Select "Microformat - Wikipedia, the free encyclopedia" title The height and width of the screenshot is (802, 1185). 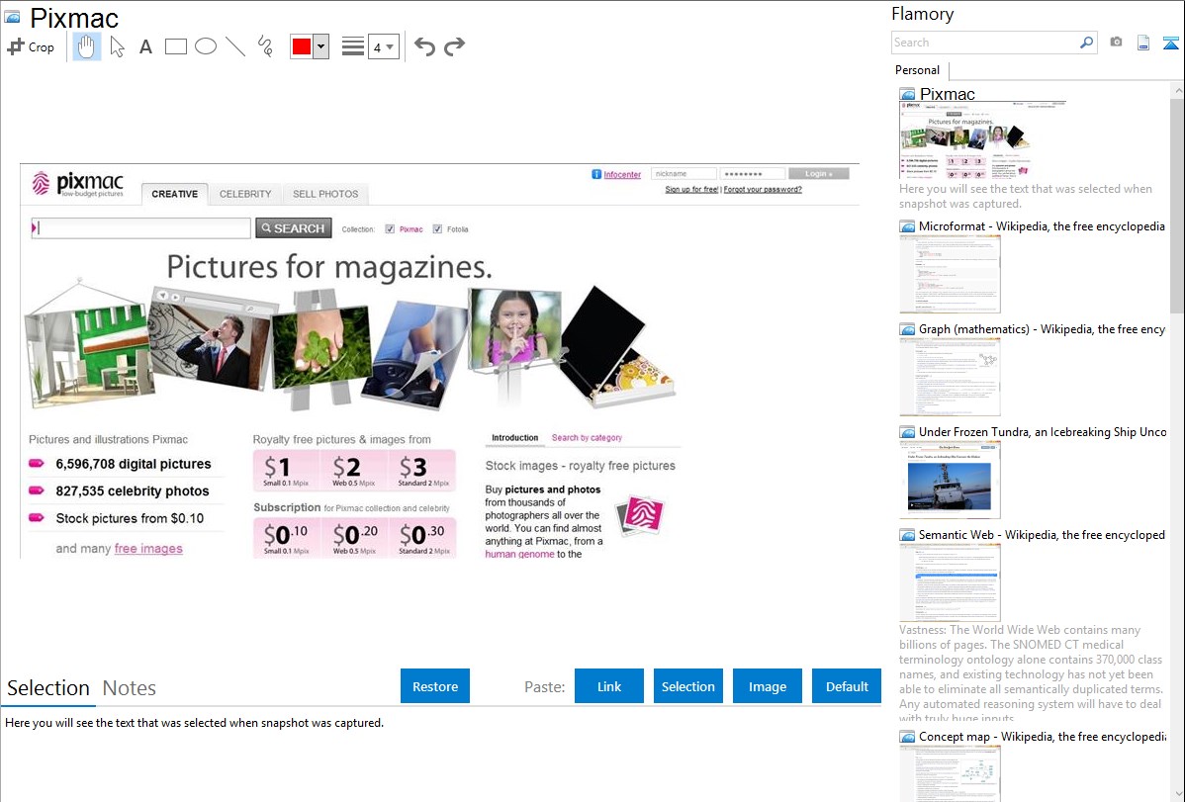click(1043, 226)
